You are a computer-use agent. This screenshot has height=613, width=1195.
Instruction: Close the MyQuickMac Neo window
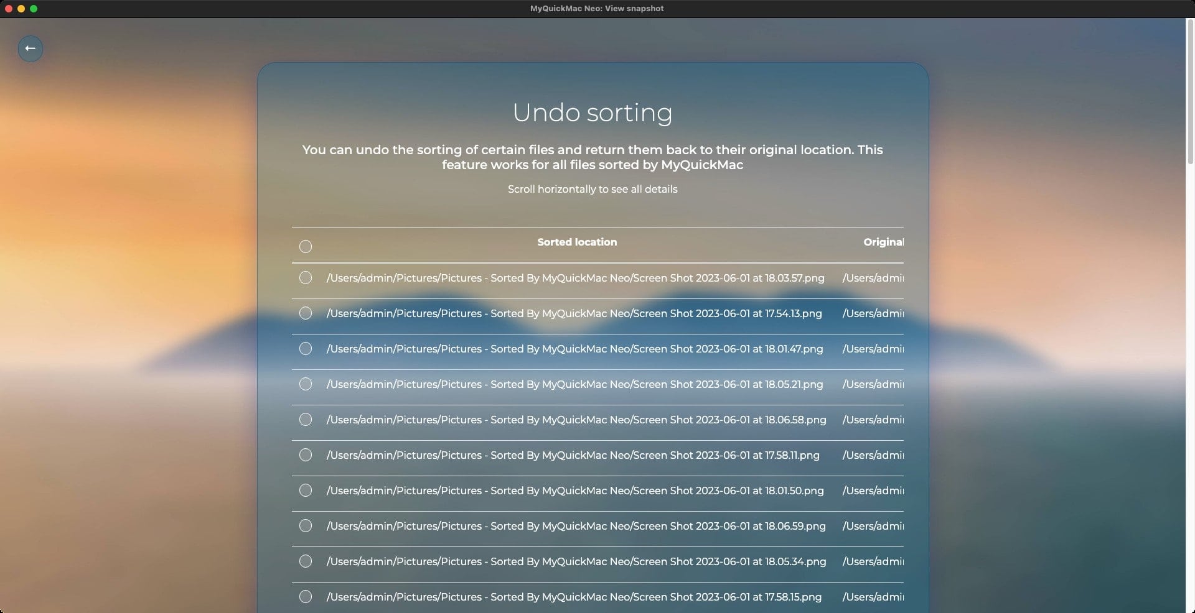point(9,9)
